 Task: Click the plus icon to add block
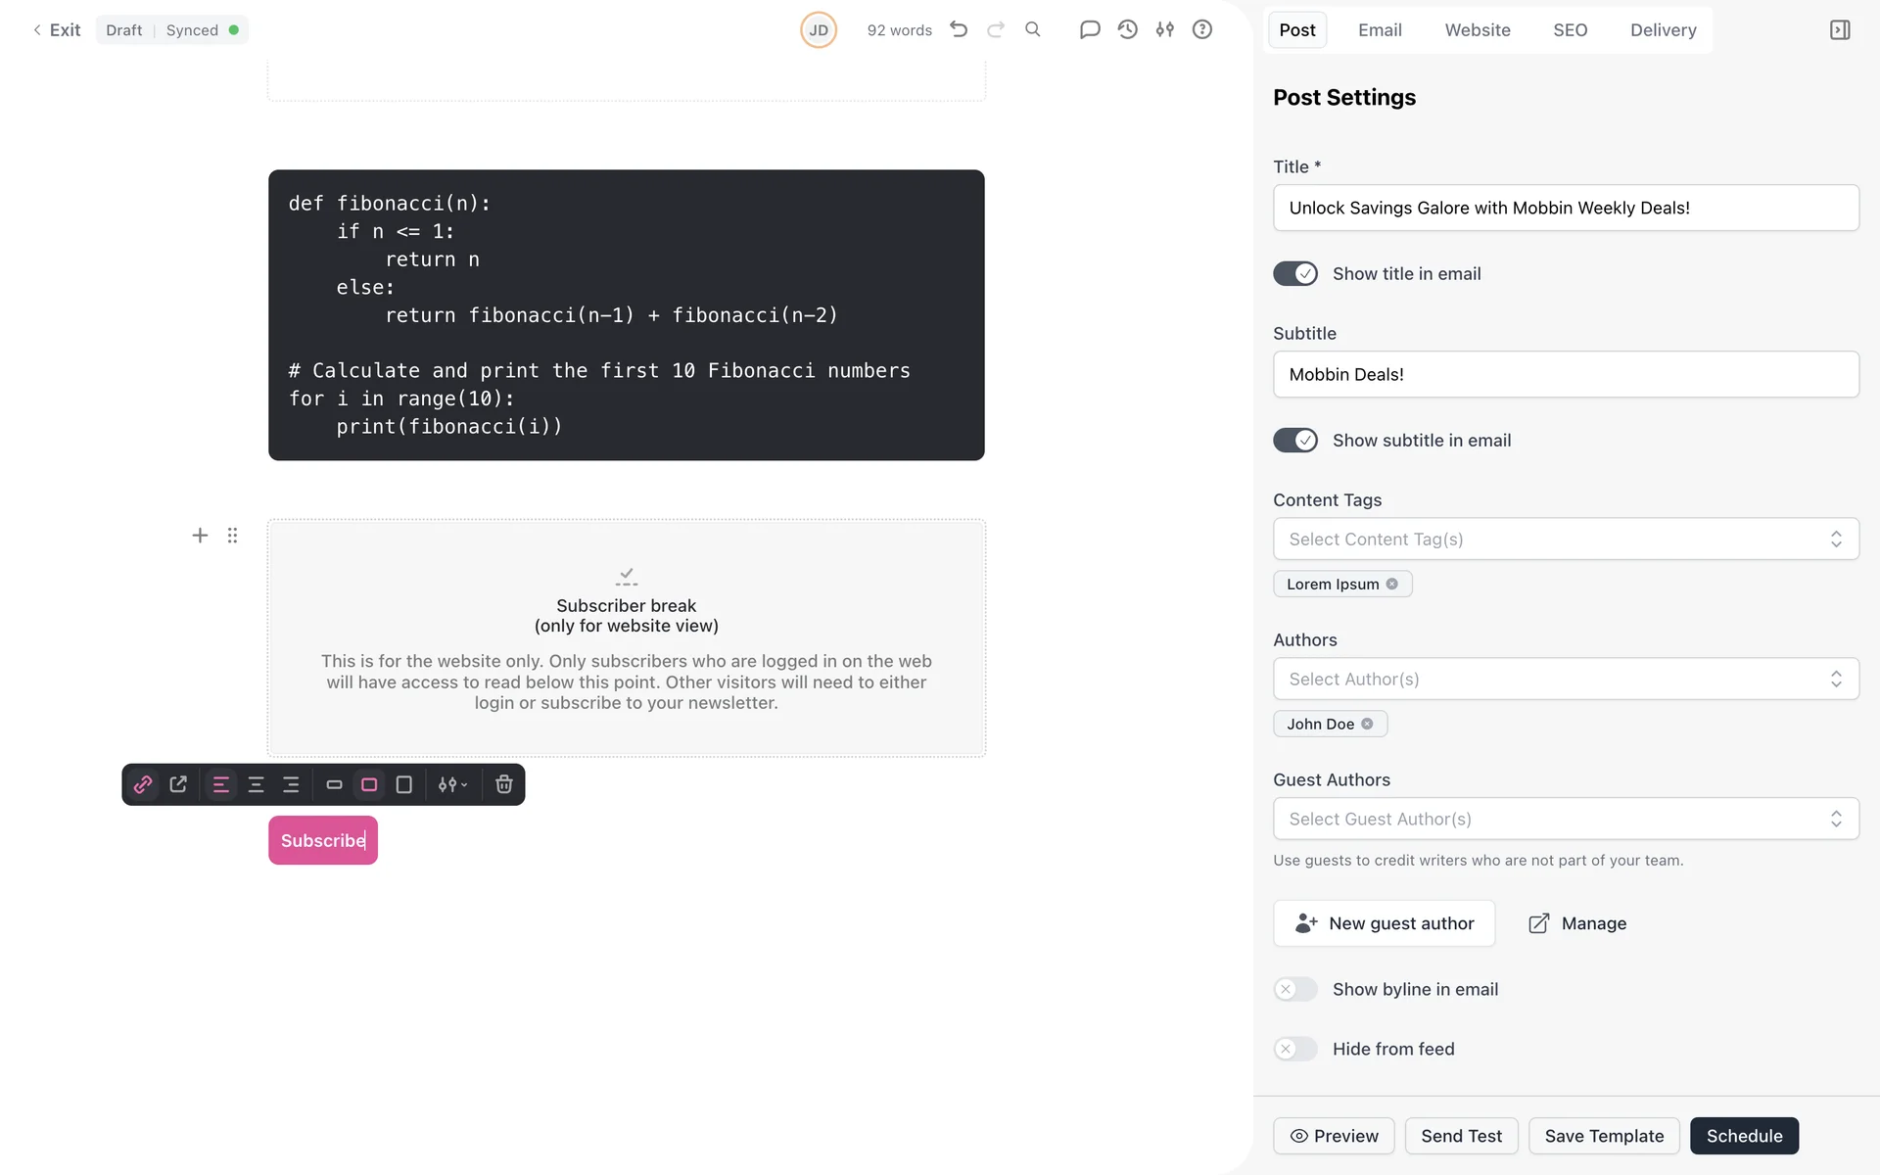(200, 536)
